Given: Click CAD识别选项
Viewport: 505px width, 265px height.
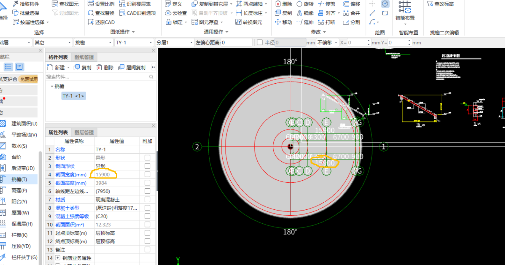Looking at the screenshot, I should (137, 13).
